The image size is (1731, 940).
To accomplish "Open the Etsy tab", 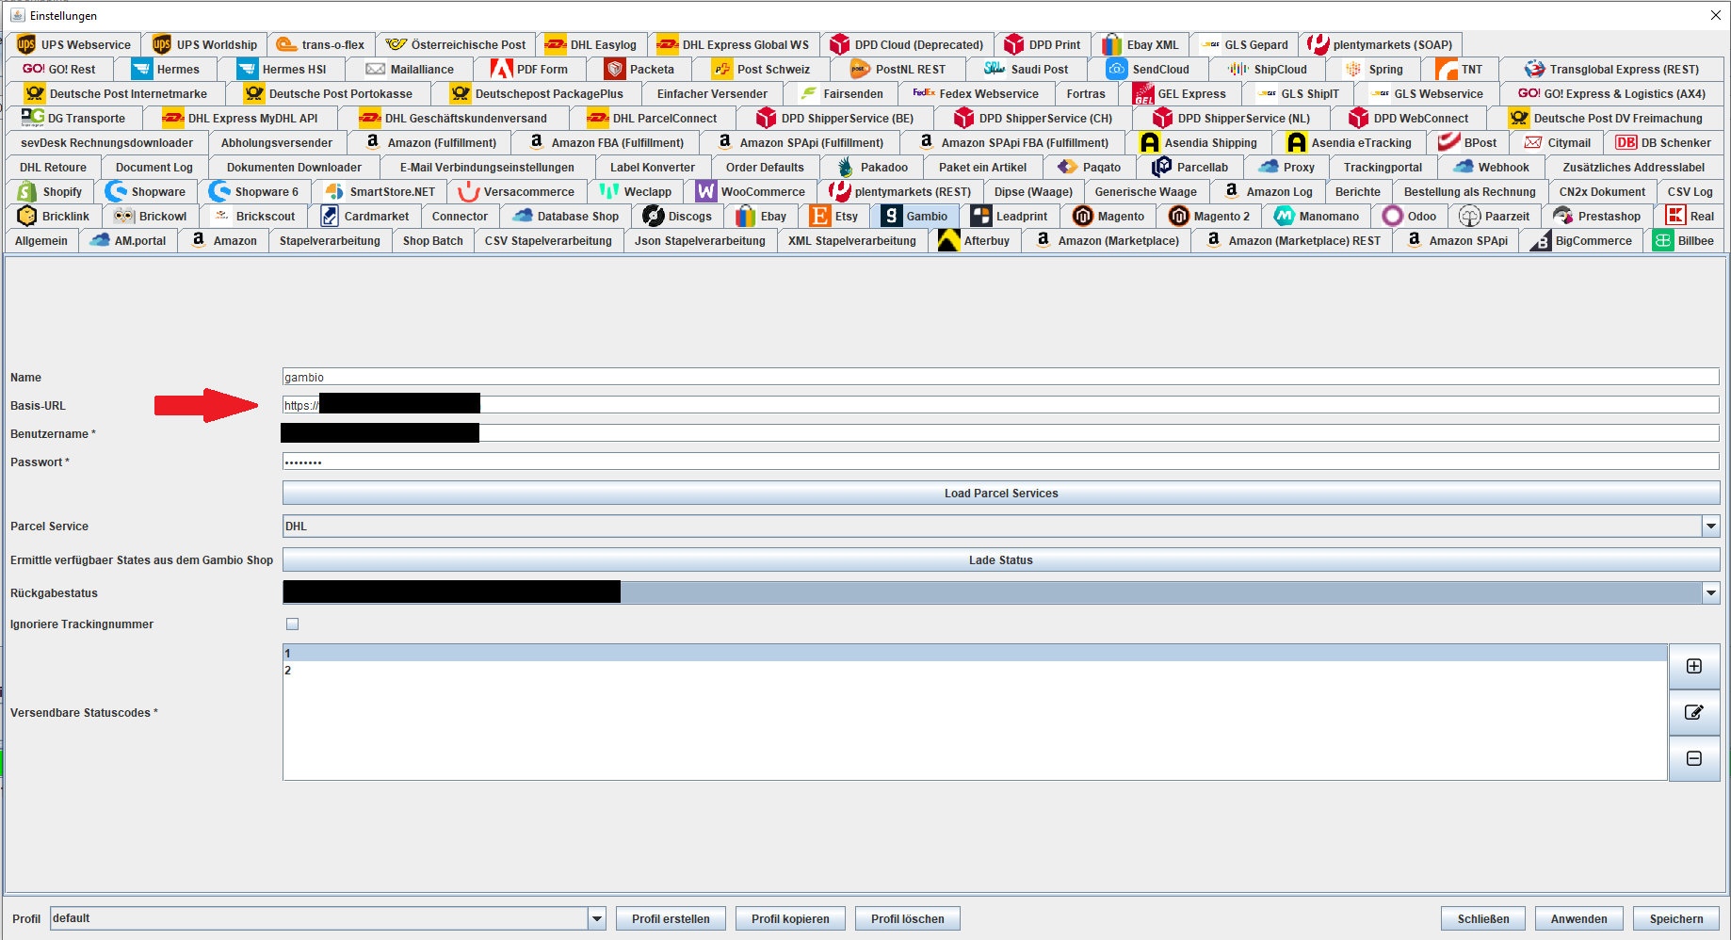I will 834,216.
